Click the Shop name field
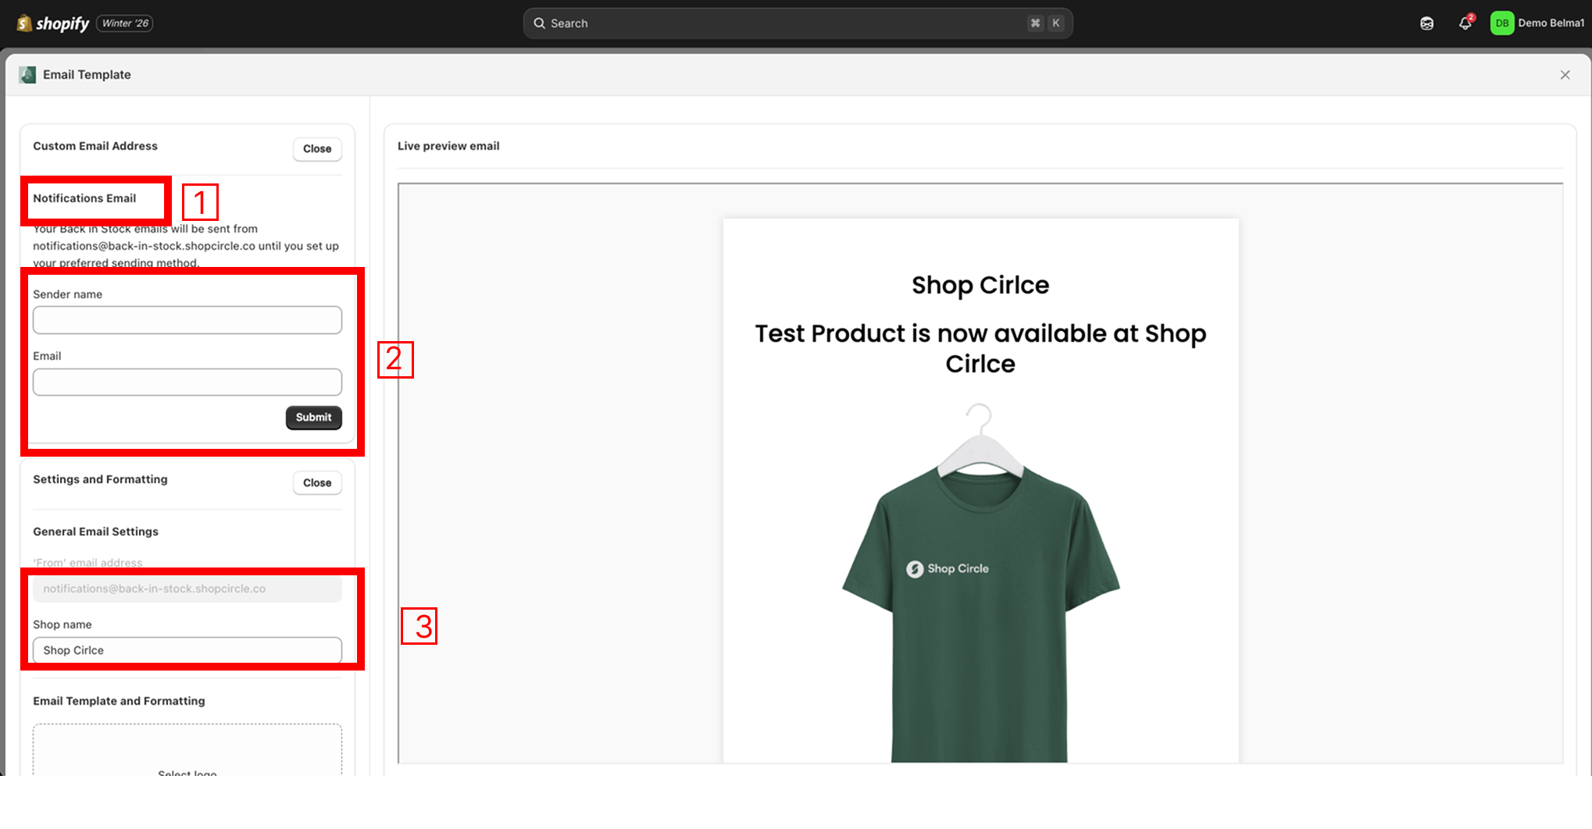 point(187,650)
